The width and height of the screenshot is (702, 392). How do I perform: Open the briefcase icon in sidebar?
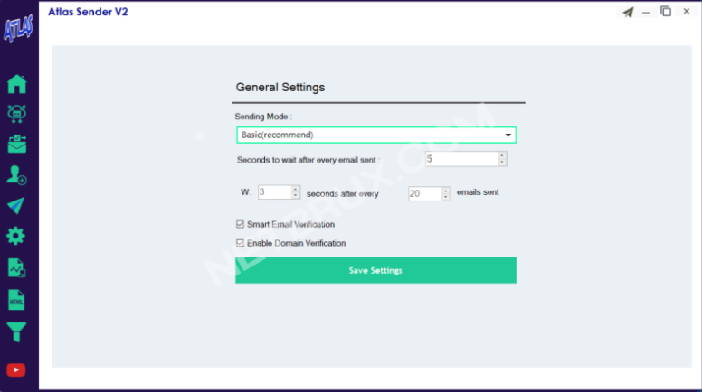tap(17, 144)
